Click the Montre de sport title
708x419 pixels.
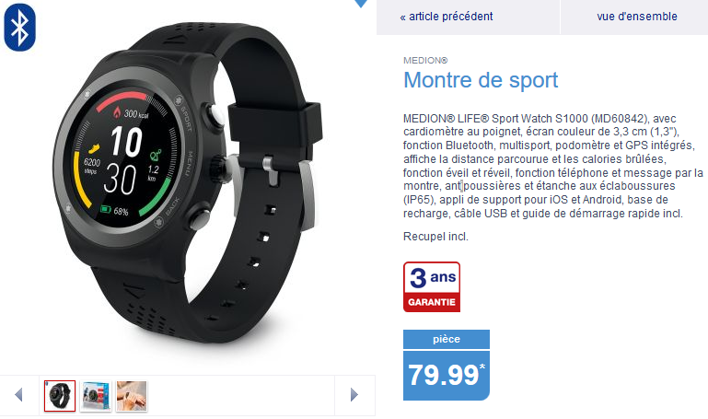(x=481, y=80)
